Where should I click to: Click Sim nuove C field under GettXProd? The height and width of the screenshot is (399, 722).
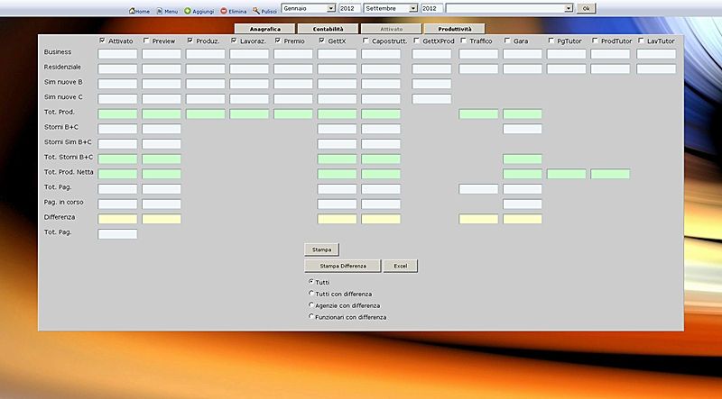[431, 99]
